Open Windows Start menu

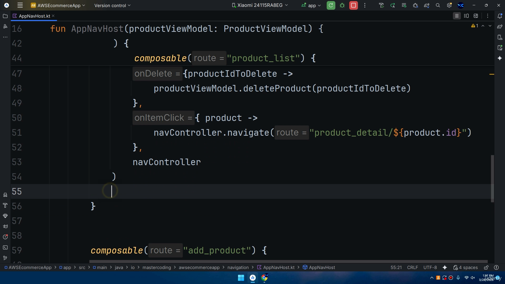(x=241, y=278)
